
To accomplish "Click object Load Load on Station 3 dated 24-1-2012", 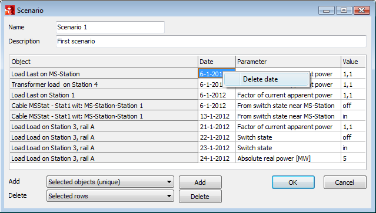I will click(x=104, y=158).
